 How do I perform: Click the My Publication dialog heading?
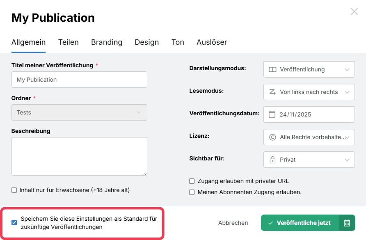[53, 18]
